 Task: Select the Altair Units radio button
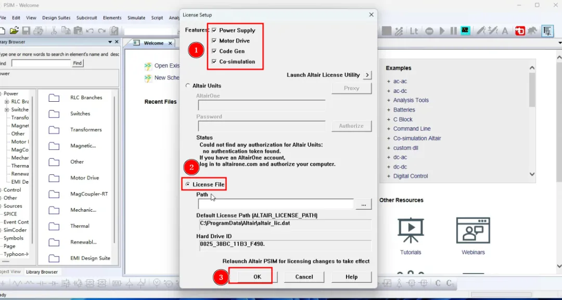tap(188, 86)
